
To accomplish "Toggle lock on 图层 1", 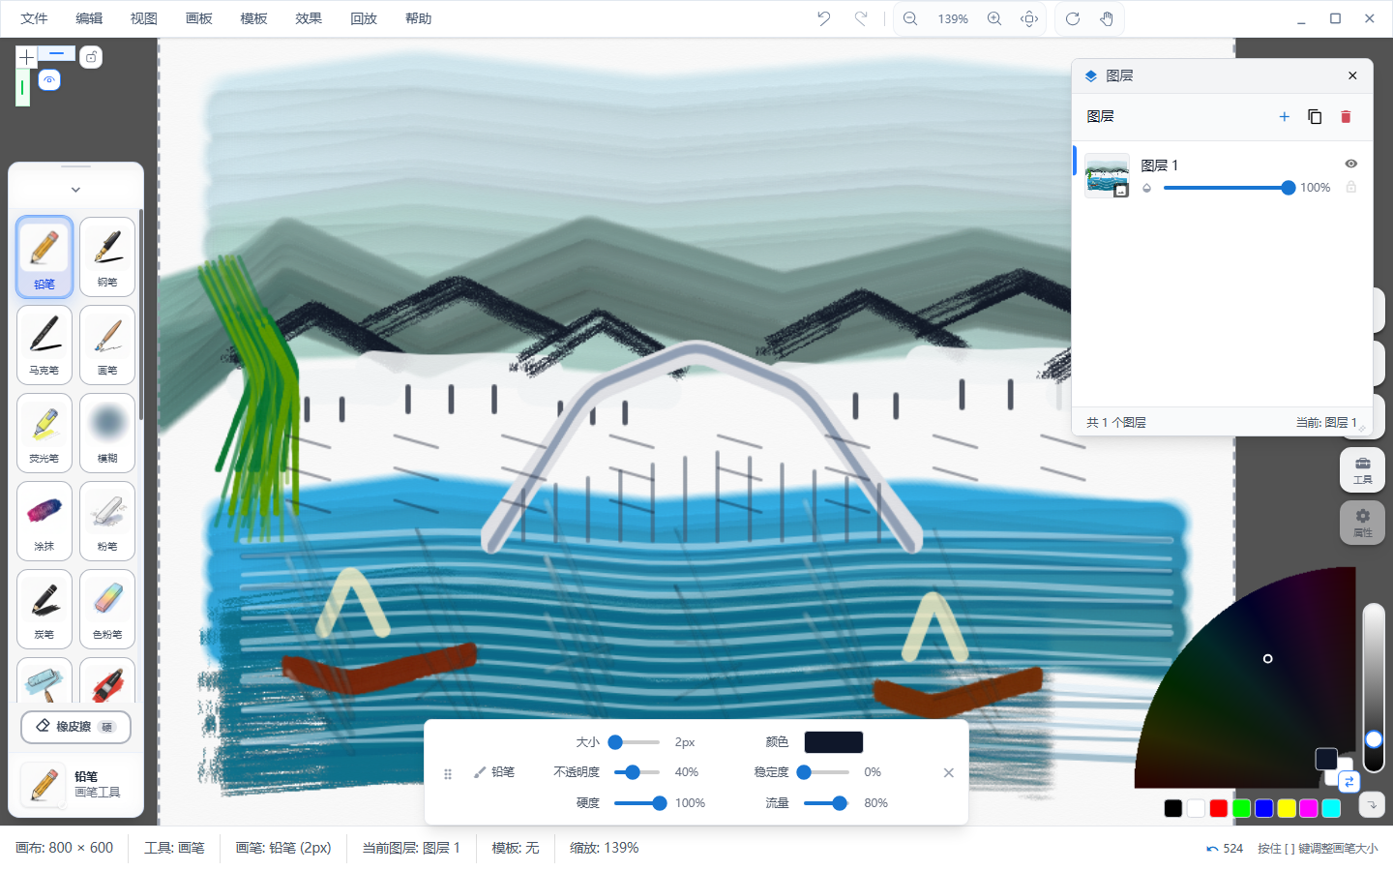I will 1351,187.
